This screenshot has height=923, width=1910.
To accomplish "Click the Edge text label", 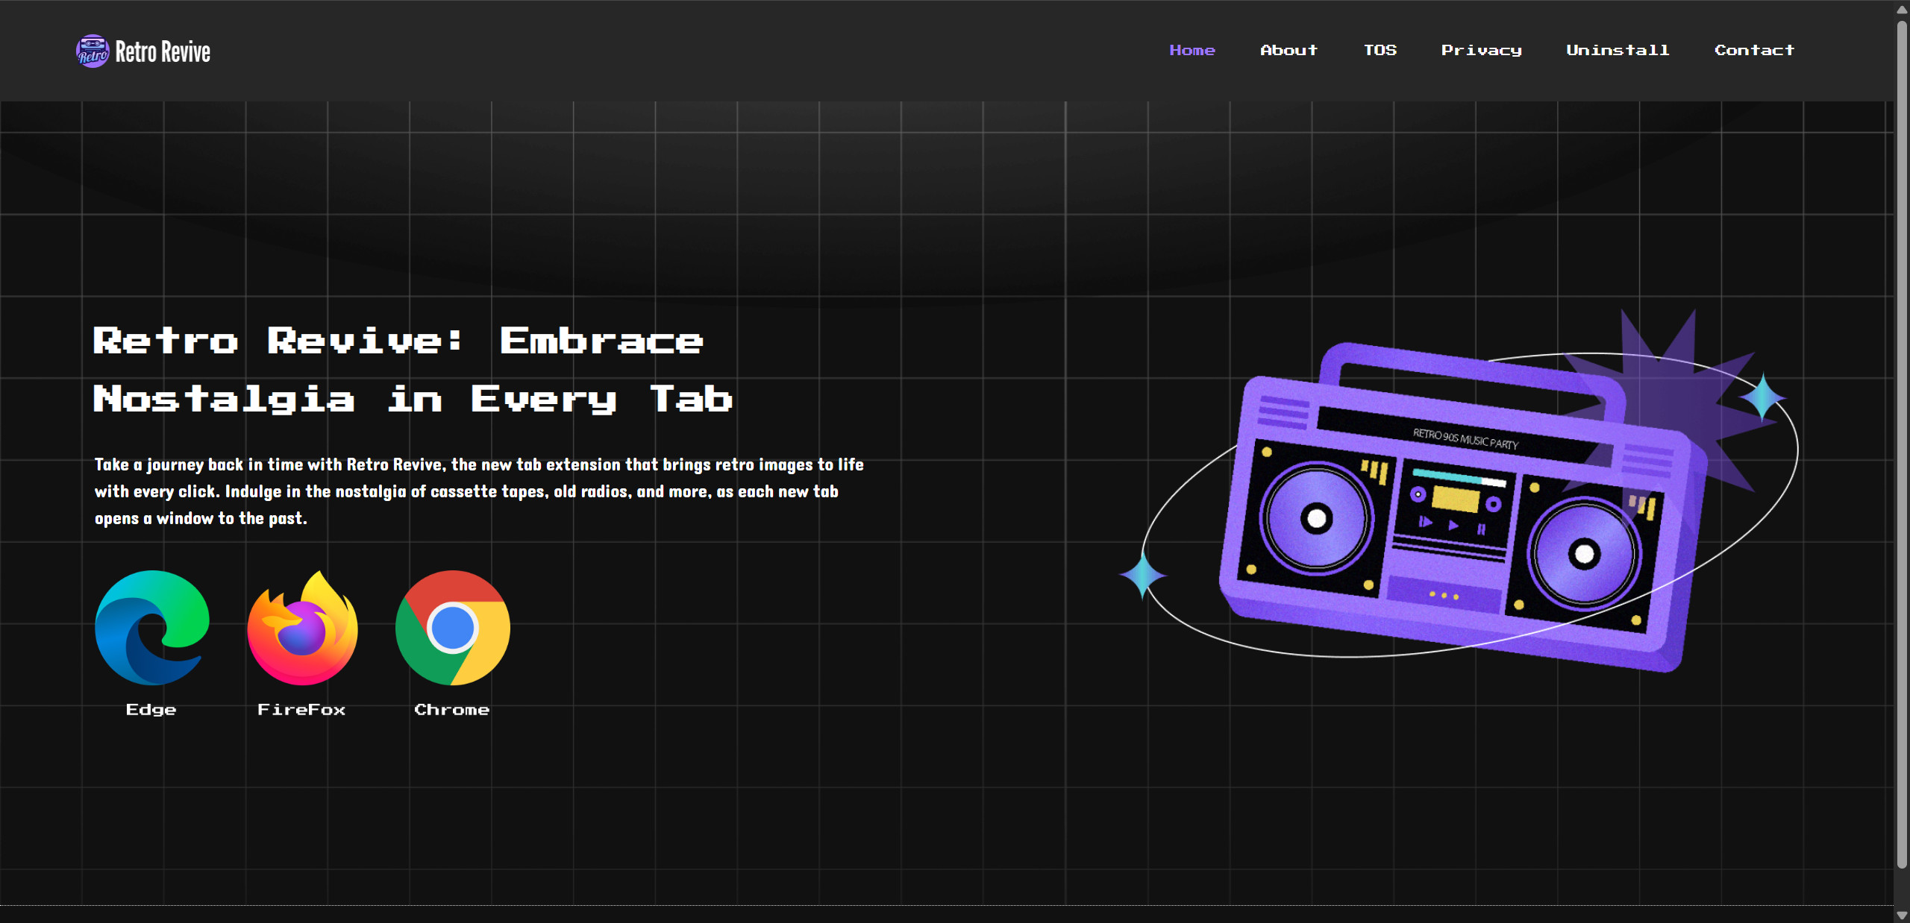I will [x=151, y=709].
